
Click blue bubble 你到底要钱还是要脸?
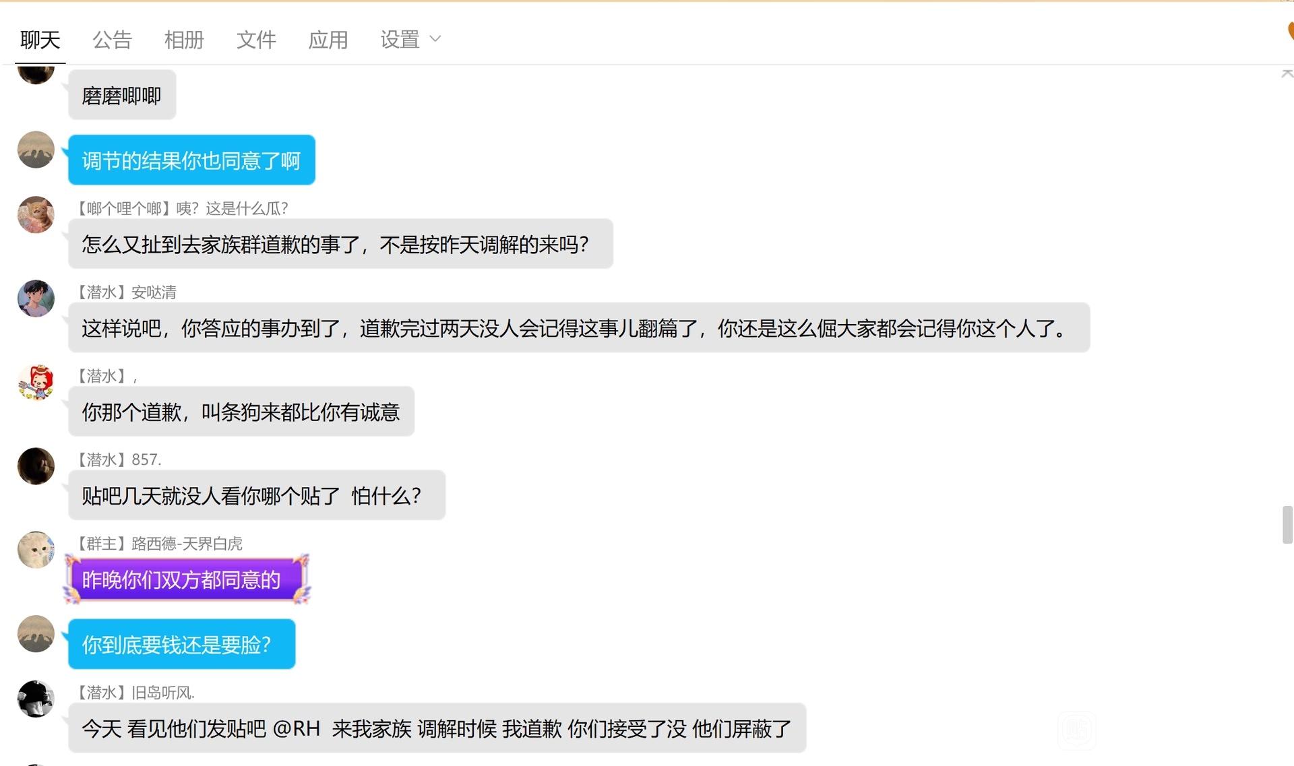point(182,644)
